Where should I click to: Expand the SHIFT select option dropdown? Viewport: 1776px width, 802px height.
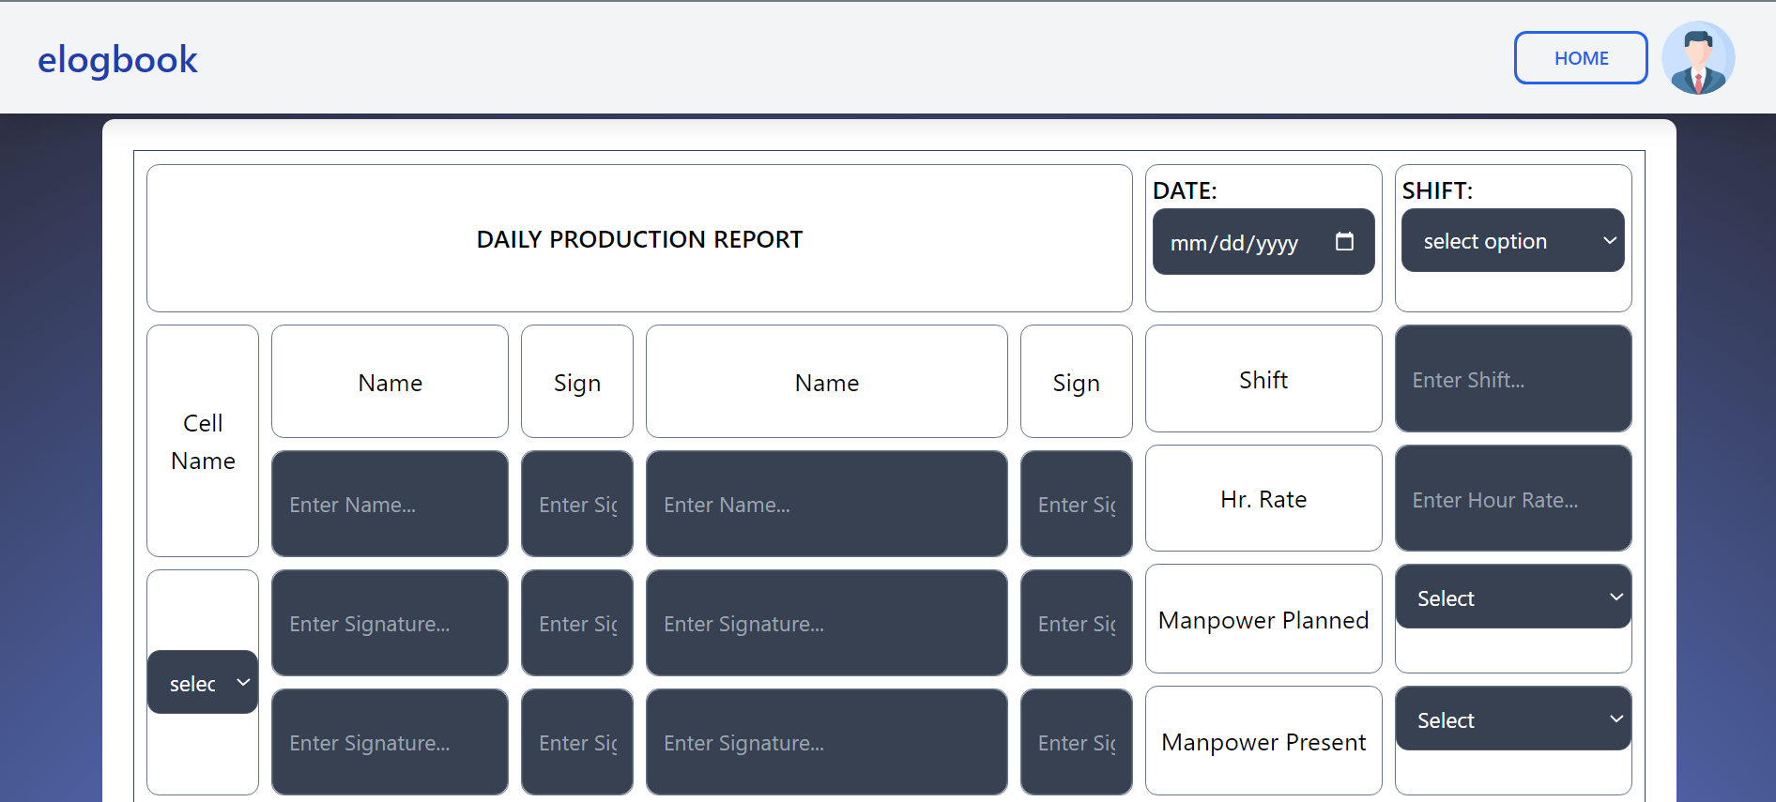[1513, 241]
